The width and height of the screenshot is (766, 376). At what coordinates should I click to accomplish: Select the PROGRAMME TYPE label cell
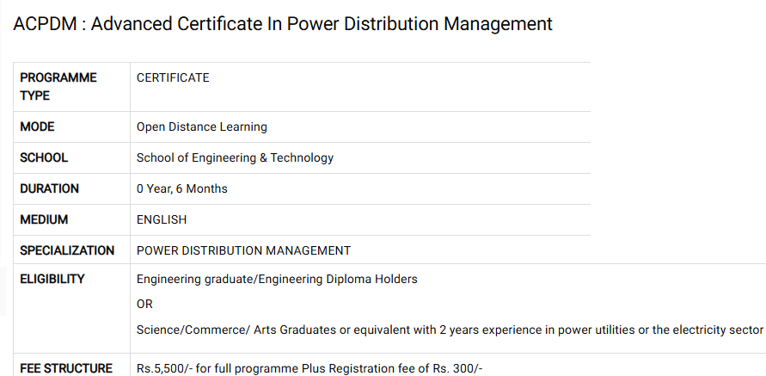pyautogui.click(x=71, y=87)
